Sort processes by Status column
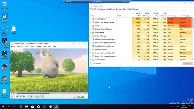 (125, 15)
